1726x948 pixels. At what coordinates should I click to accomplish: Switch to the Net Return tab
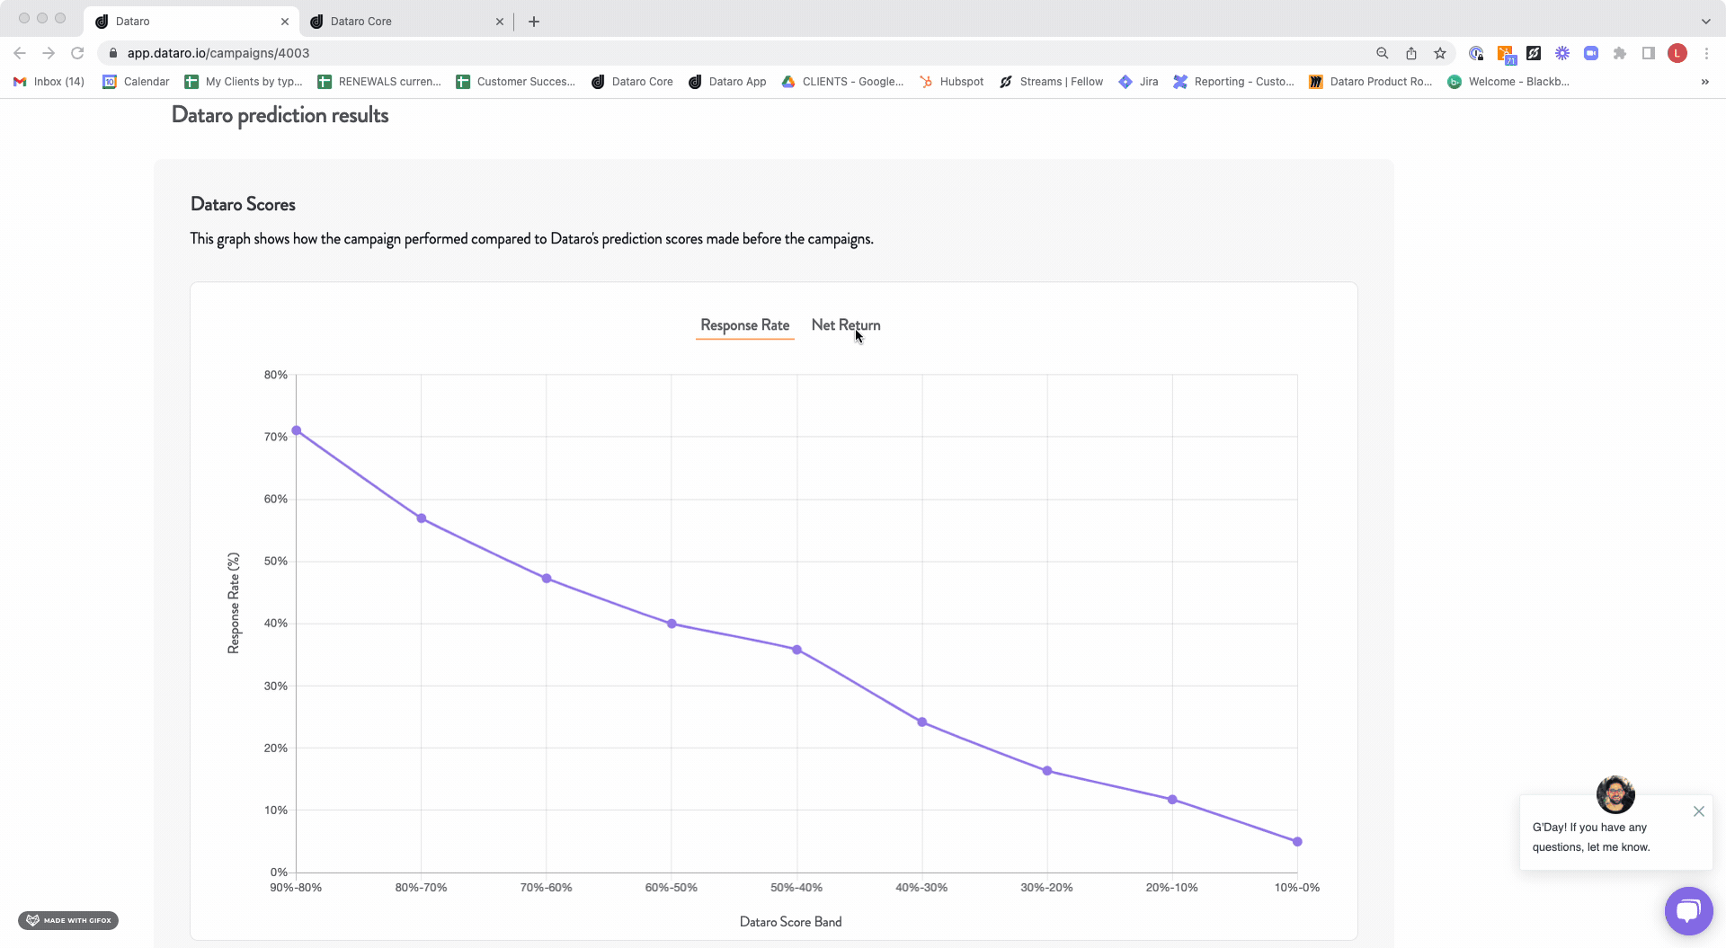point(845,325)
